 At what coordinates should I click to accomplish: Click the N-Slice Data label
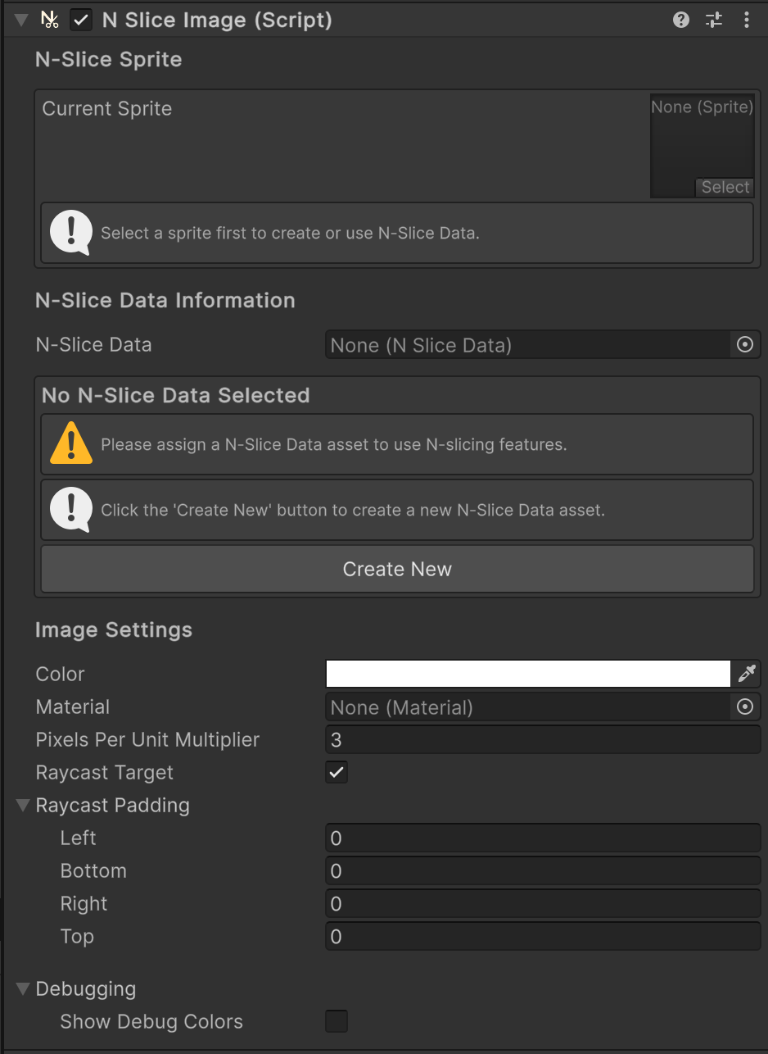pyautogui.click(x=93, y=345)
